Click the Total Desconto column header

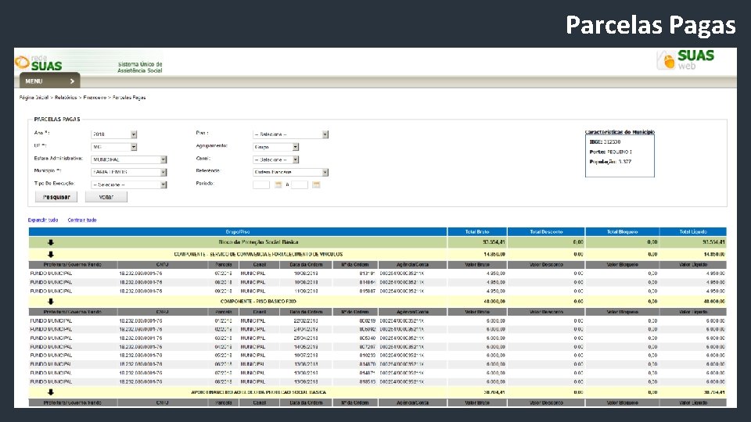coord(546,232)
